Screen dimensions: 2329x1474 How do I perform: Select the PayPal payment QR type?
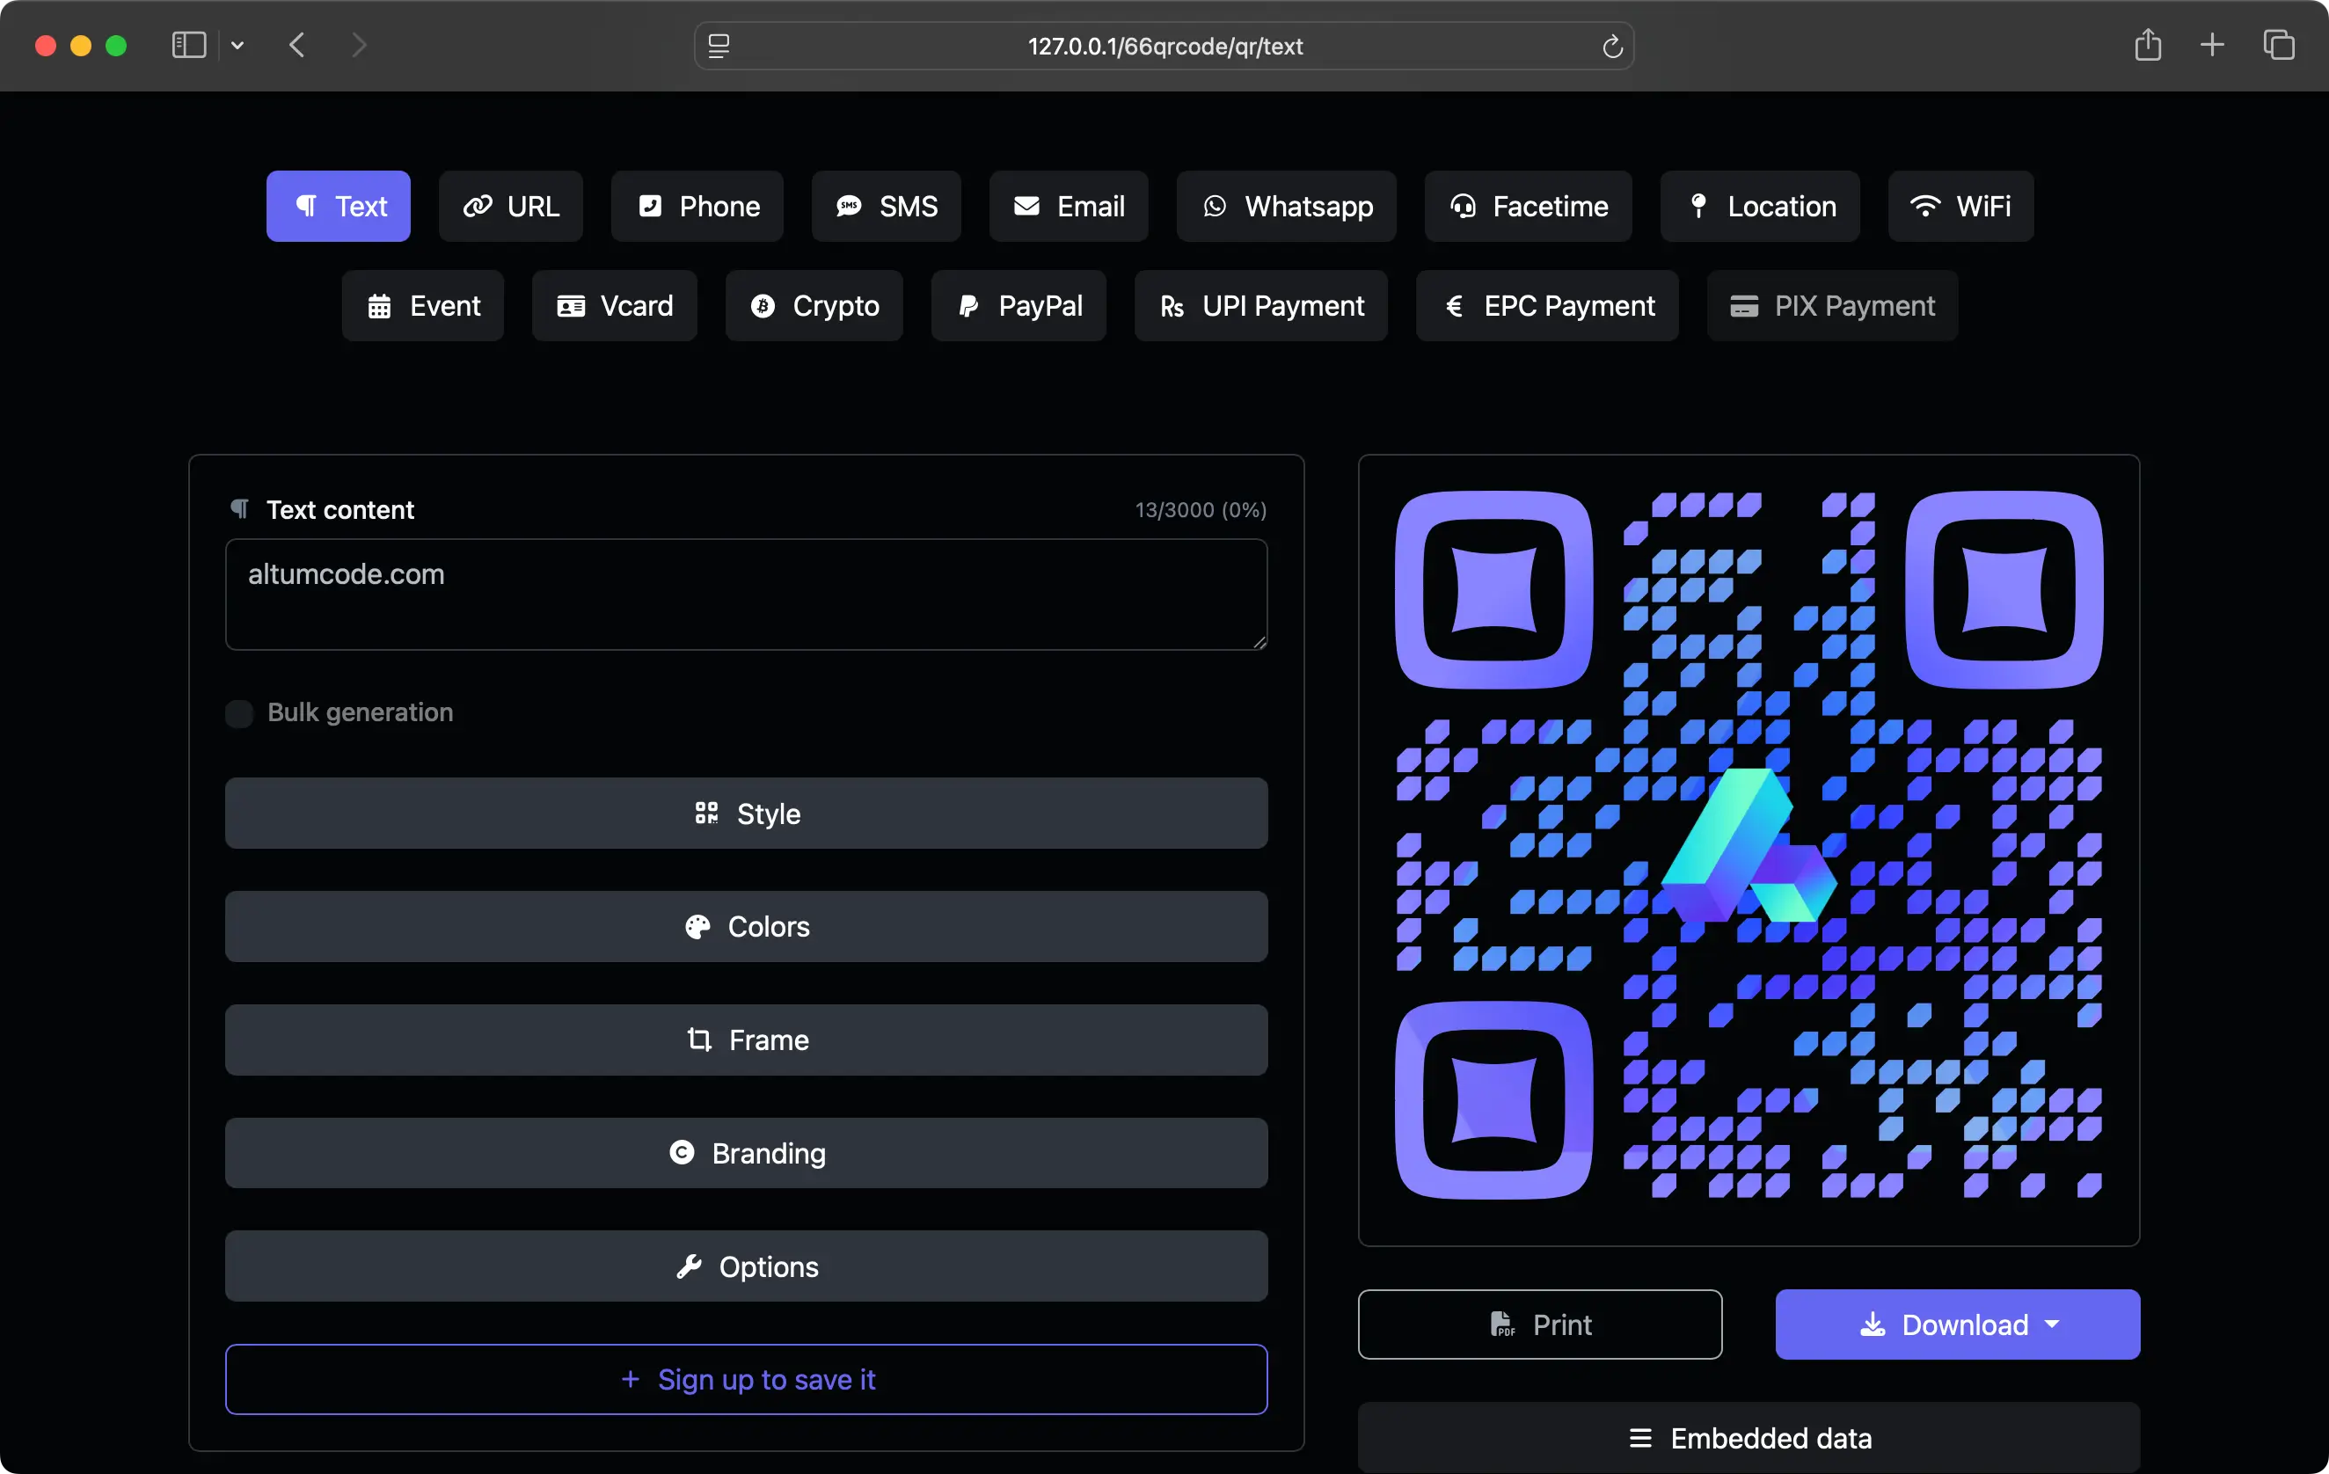(1018, 306)
